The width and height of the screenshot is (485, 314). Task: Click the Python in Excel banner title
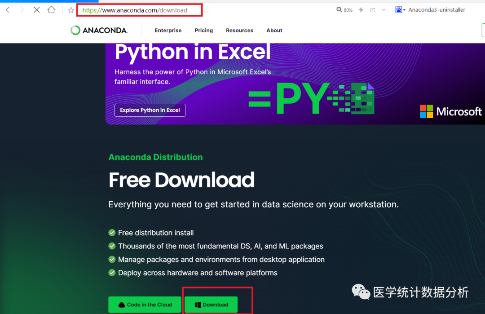(x=193, y=52)
